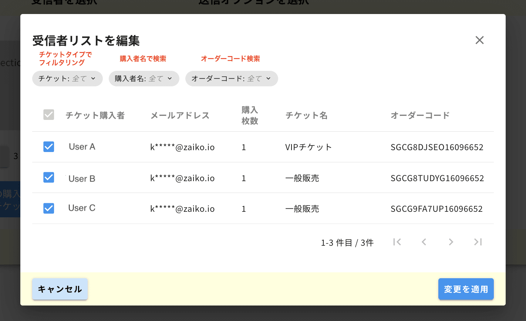Click the キャンセル button
Viewport: 526px width, 321px height.
60,289
